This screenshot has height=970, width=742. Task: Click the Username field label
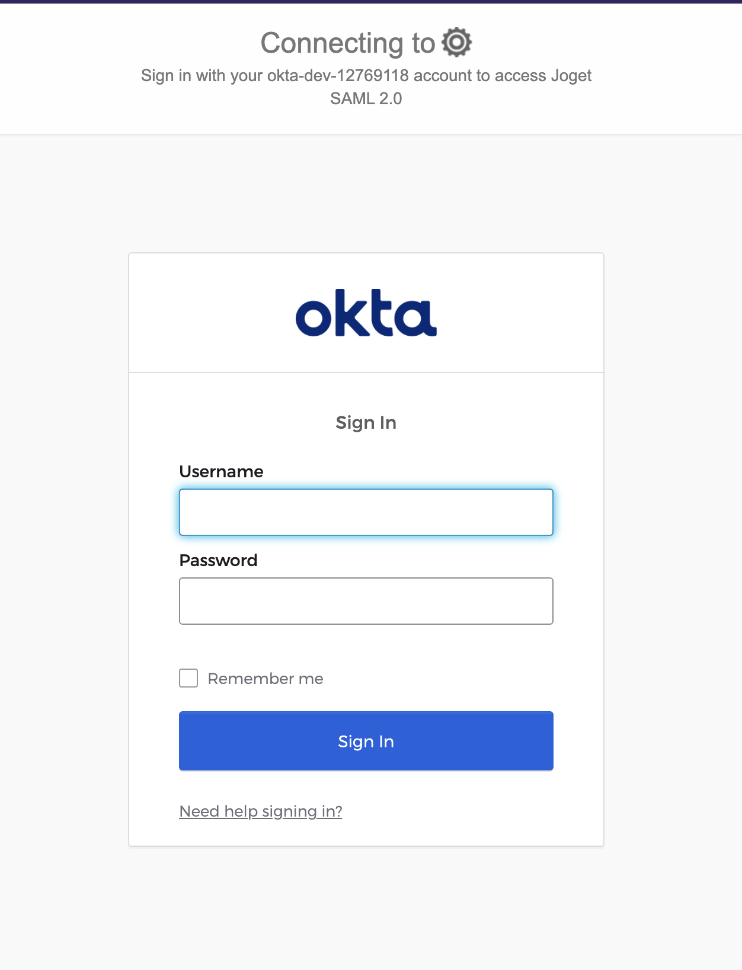click(x=221, y=471)
